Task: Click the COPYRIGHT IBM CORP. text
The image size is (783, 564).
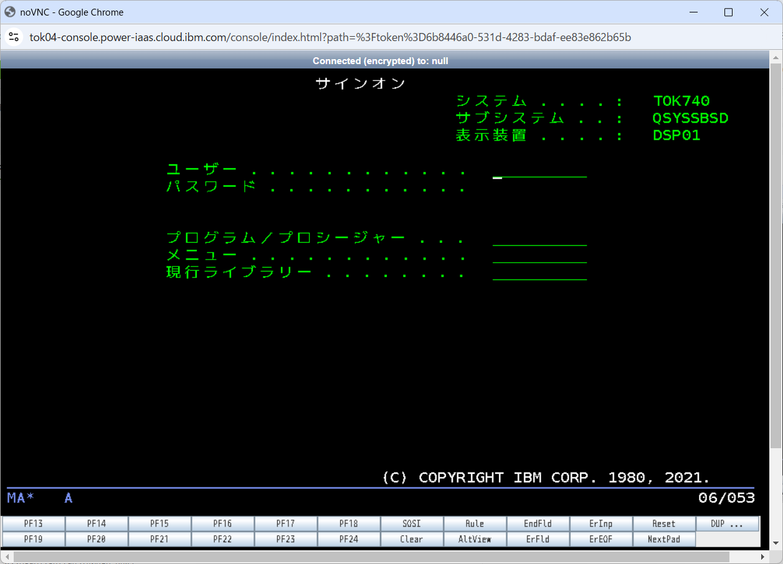Action: coord(546,477)
